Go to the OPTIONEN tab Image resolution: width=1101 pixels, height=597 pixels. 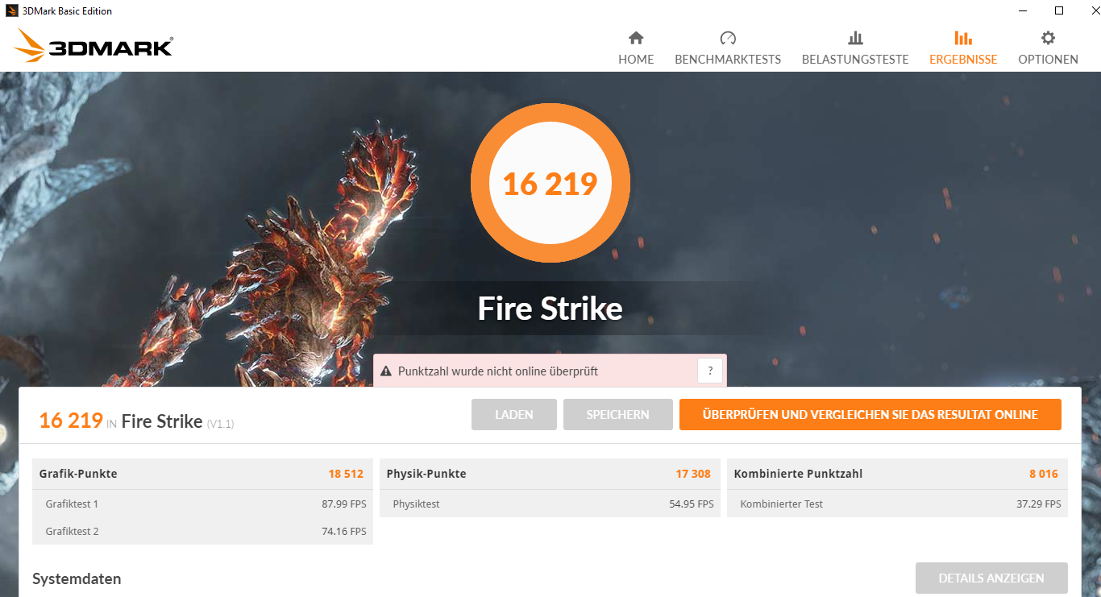[x=1048, y=48]
